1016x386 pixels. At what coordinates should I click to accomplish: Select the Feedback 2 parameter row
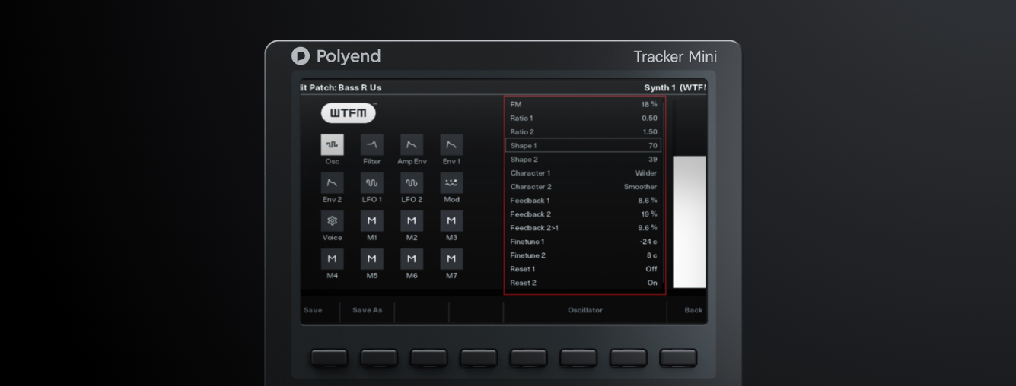pos(584,214)
